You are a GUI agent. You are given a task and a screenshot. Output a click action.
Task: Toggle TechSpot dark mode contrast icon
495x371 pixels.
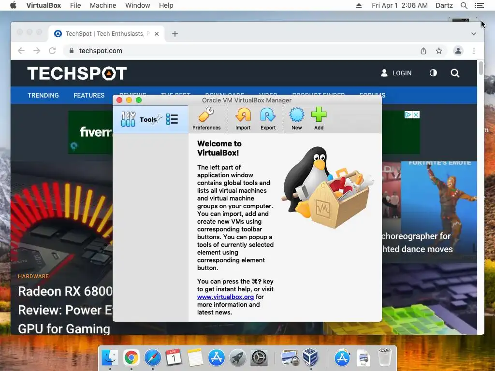tap(433, 73)
